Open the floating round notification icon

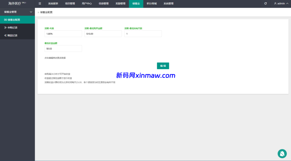(x=282, y=154)
